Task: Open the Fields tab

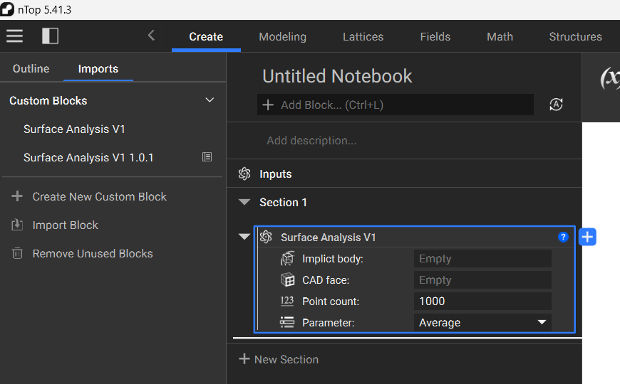Action: [435, 37]
